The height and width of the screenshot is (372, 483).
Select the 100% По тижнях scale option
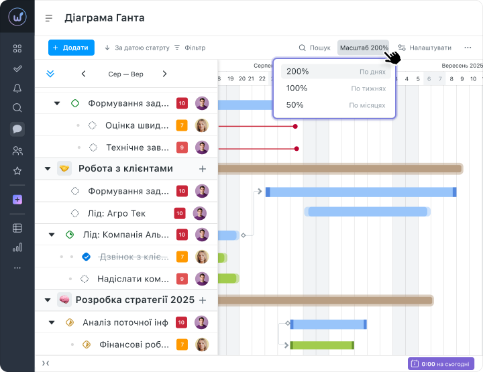(x=335, y=88)
